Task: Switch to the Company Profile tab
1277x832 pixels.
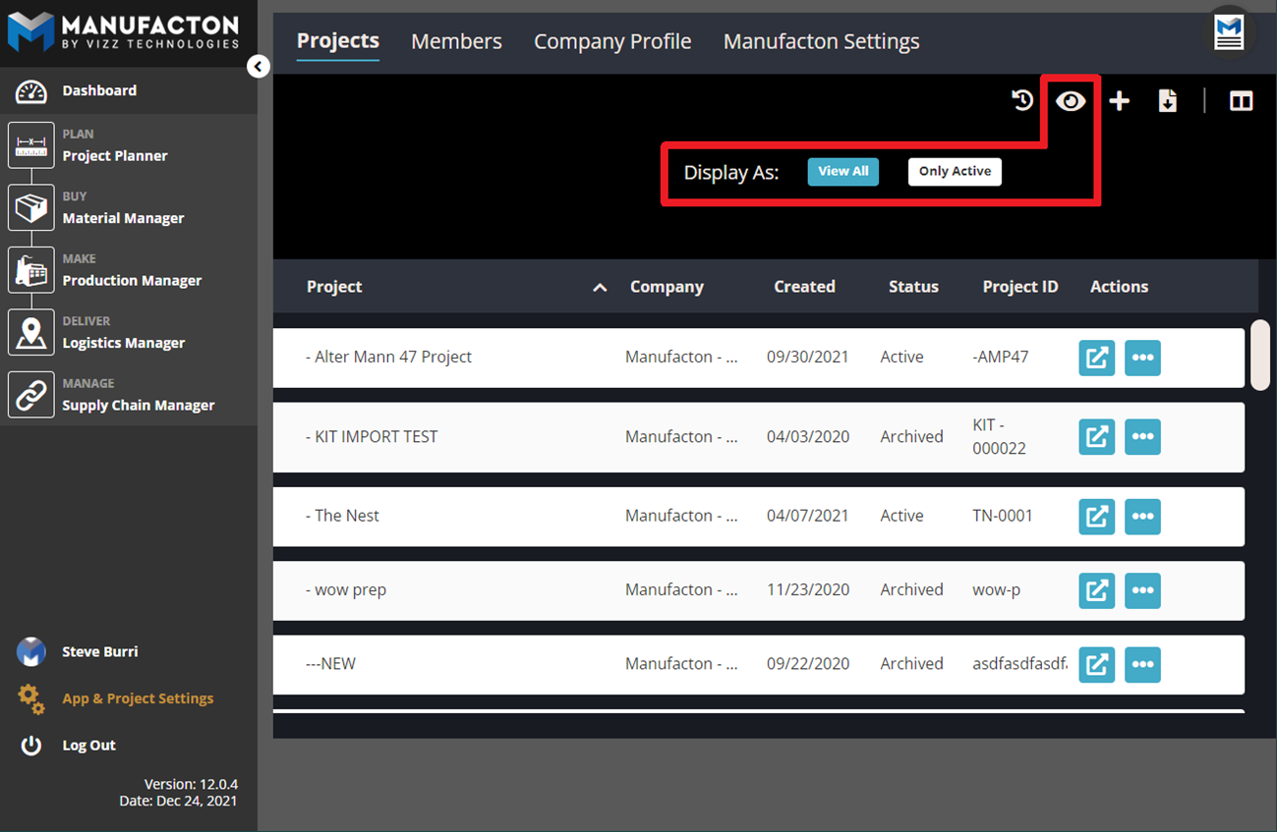Action: 612,41
